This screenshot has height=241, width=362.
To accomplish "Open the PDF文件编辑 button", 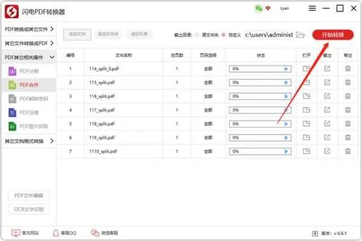I will [29, 196].
